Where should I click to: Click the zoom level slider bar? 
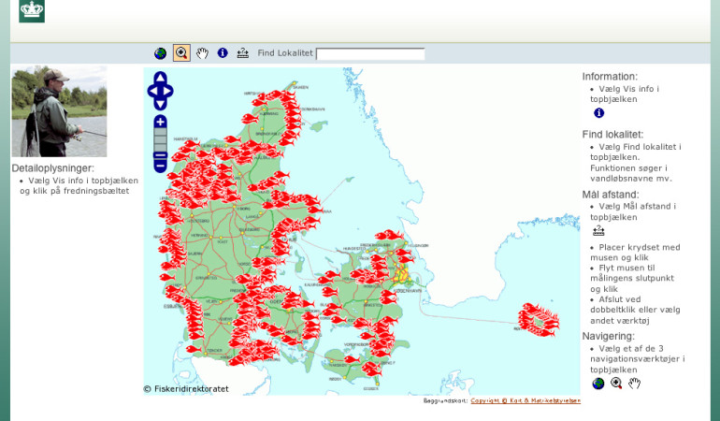pyautogui.click(x=160, y=139)
